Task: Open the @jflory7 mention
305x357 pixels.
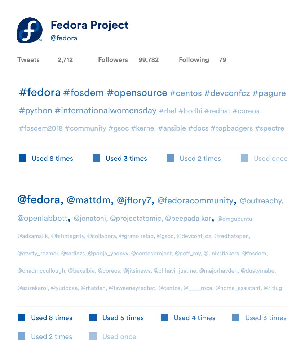Action: (x=135, y=200)
